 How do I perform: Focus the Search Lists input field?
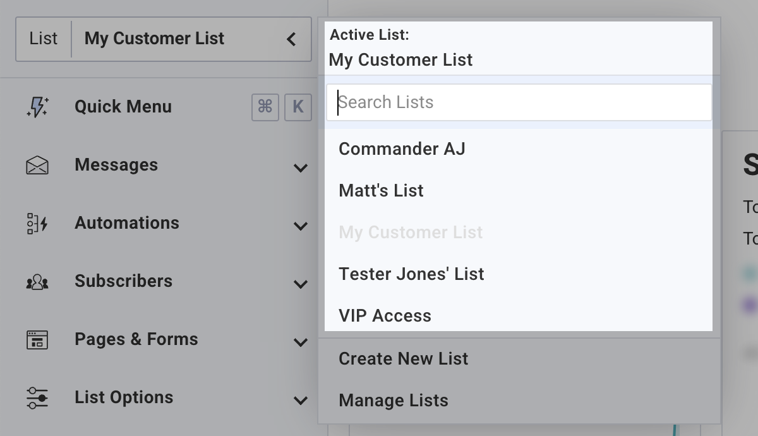518,102
